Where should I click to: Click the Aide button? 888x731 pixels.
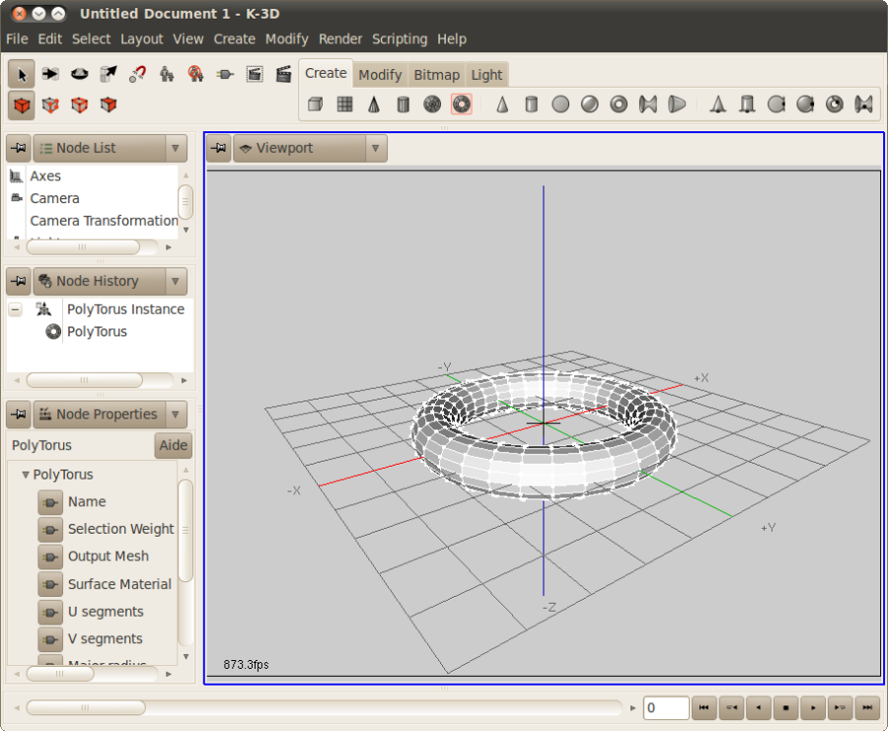point(174,446)
